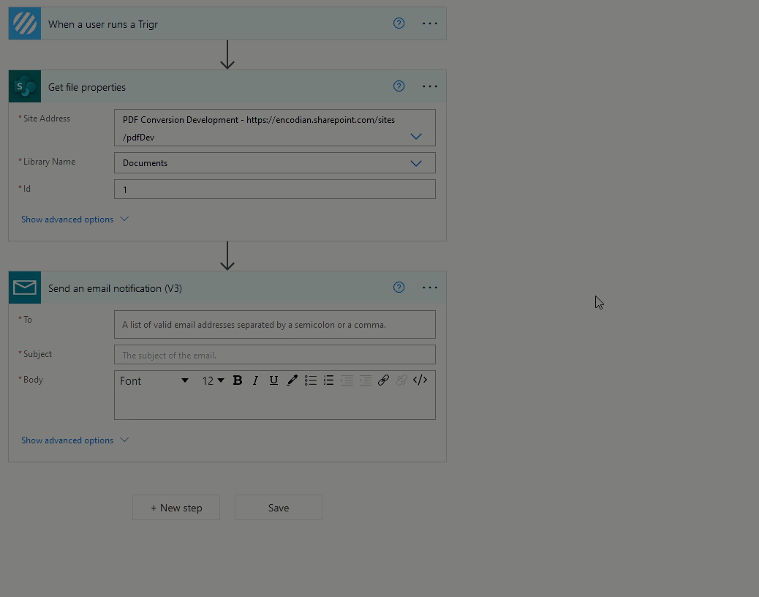Click inside the email Body text area
The width and height of the screenshot is (759, 597).
tap(274, 405)
